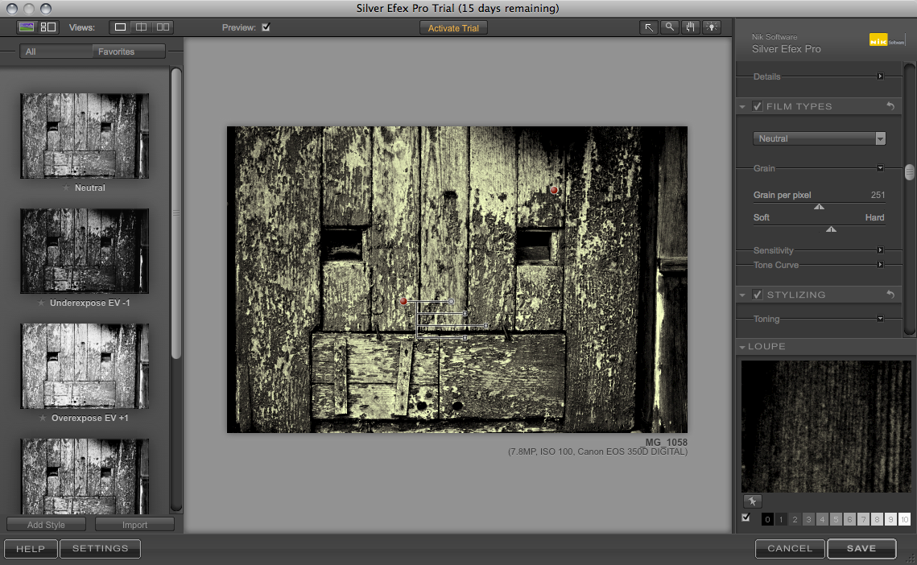
Task: Toggle the Preview checkbox
Action: [x=266, y=27]
